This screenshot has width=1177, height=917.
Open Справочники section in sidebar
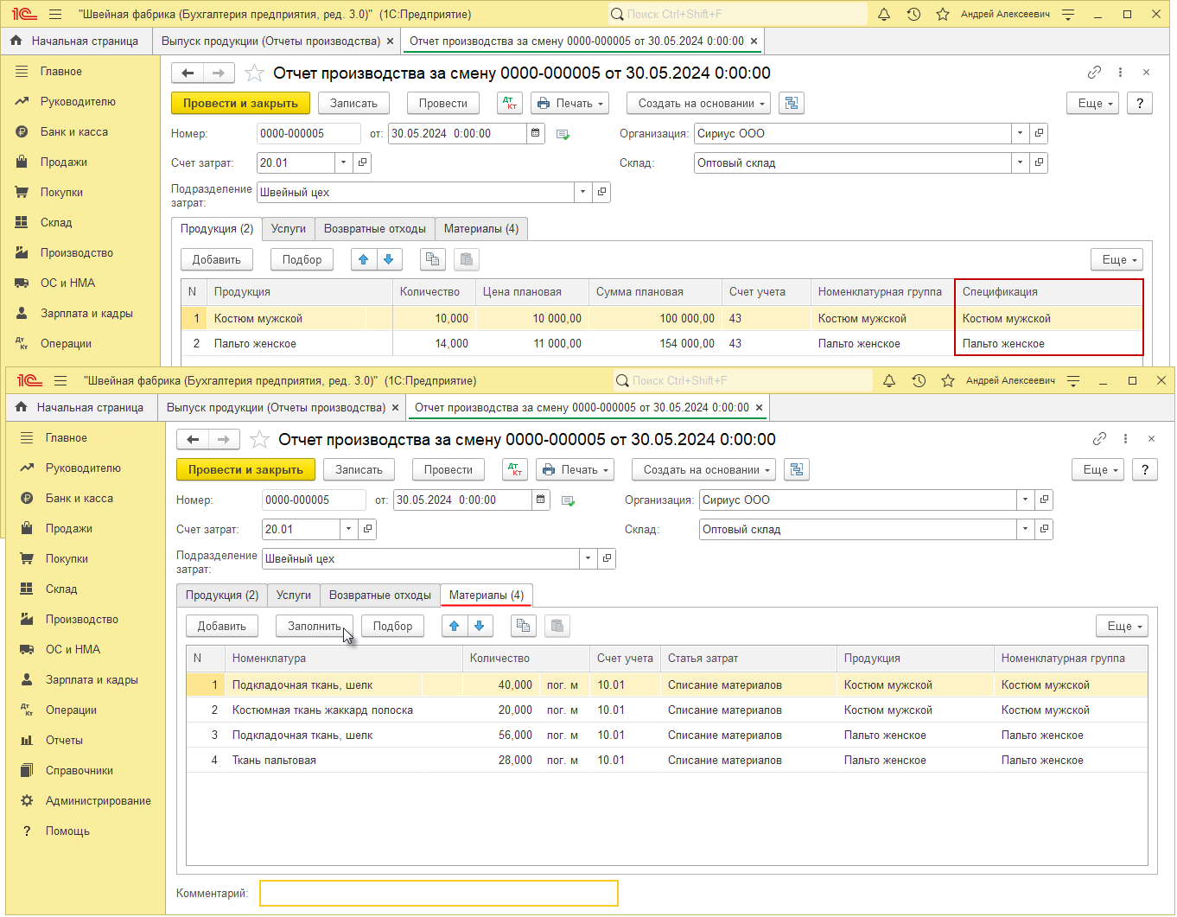pos(80,770)
